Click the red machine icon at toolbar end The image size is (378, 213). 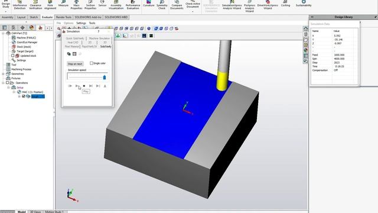point(177,28)
